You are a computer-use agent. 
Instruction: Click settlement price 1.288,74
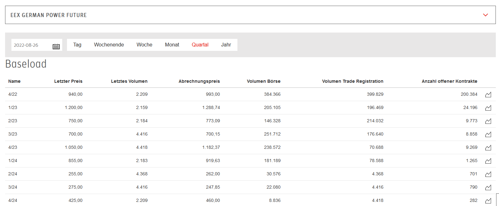click(x=211, y=107)
